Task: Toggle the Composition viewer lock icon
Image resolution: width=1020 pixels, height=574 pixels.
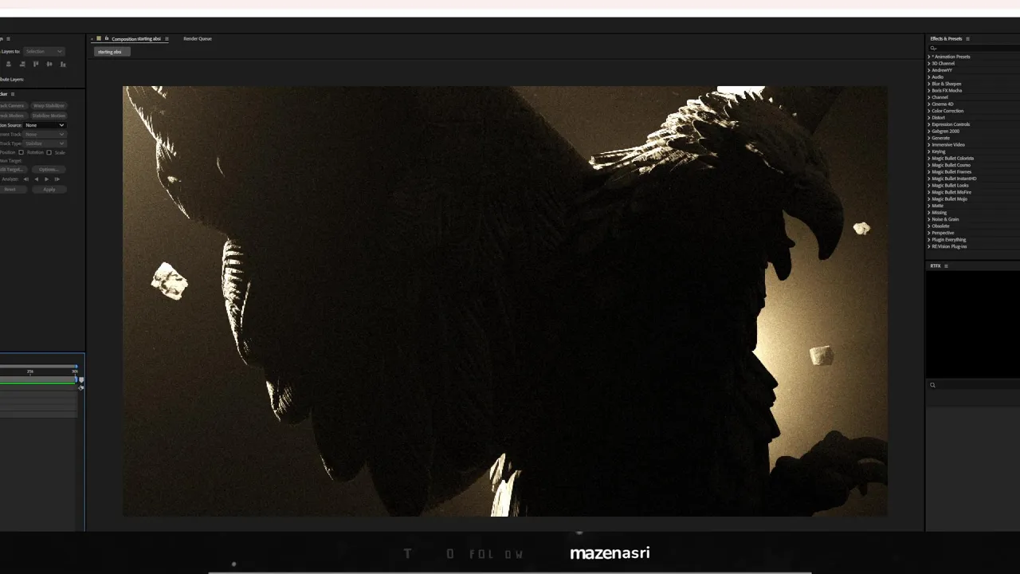Action: 107,38
